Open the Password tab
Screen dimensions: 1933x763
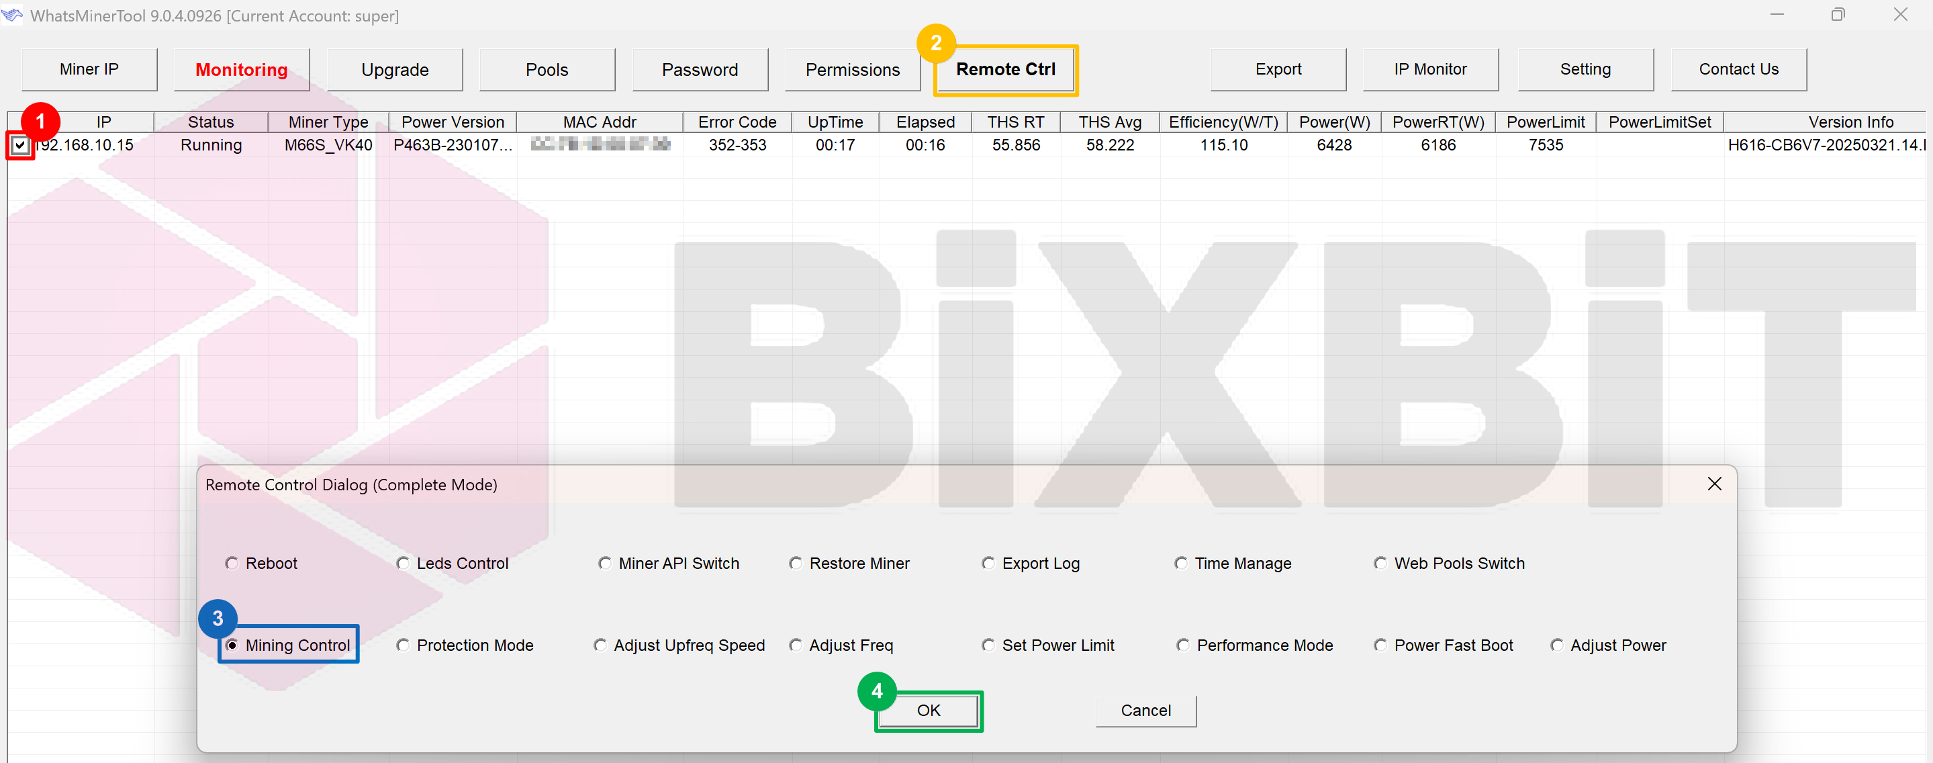point(700,69)
